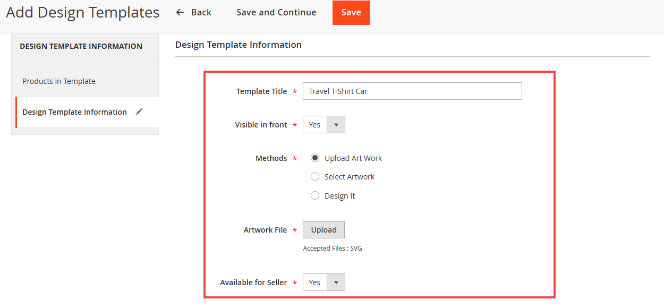This screenshot has height=308, width=664.
Task: Hit the Upload button for Artwork File
Action: point(324,230)
